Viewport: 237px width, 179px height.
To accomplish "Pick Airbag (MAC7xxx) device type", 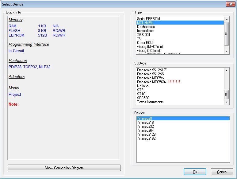I will point(150,47).
